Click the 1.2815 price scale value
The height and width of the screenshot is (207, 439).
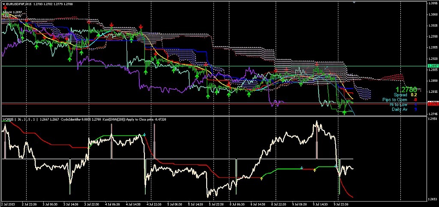click(x=433, y=92)
